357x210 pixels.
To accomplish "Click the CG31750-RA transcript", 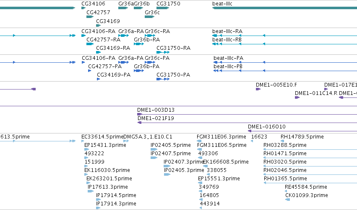I will (x=163, y=52).
